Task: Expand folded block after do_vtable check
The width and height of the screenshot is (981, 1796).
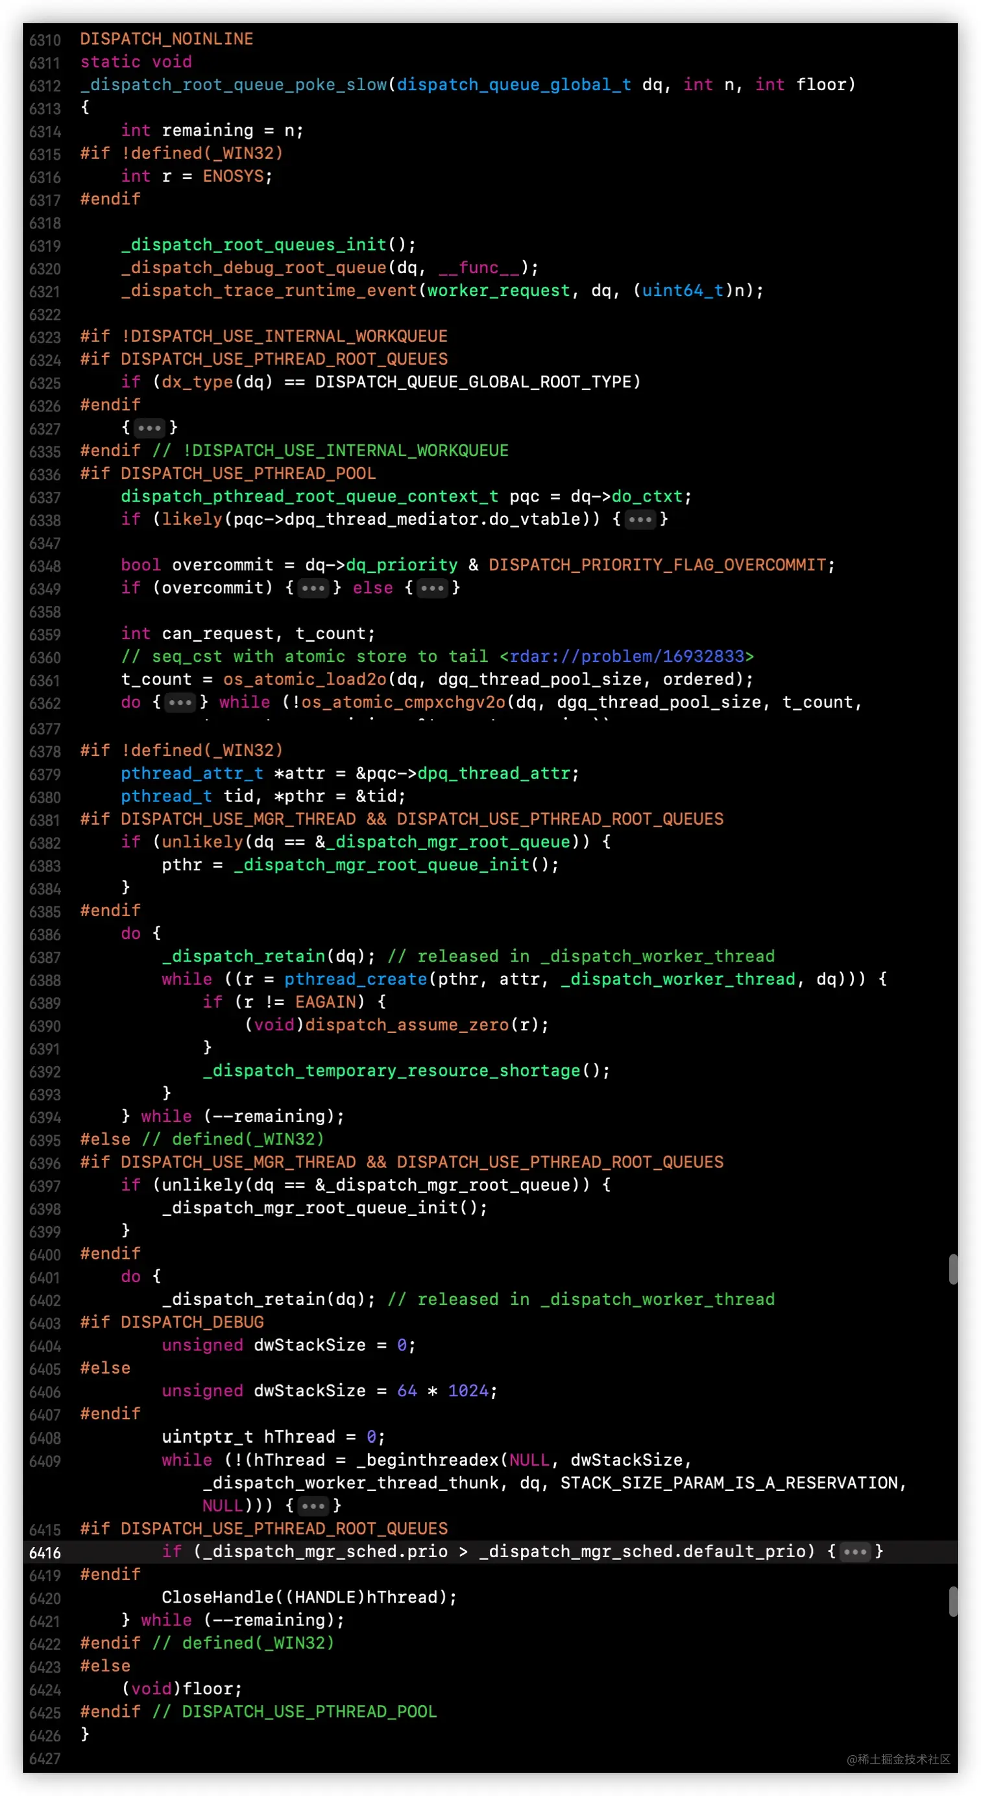Action: pyautogui.click(x=640, y=520)
